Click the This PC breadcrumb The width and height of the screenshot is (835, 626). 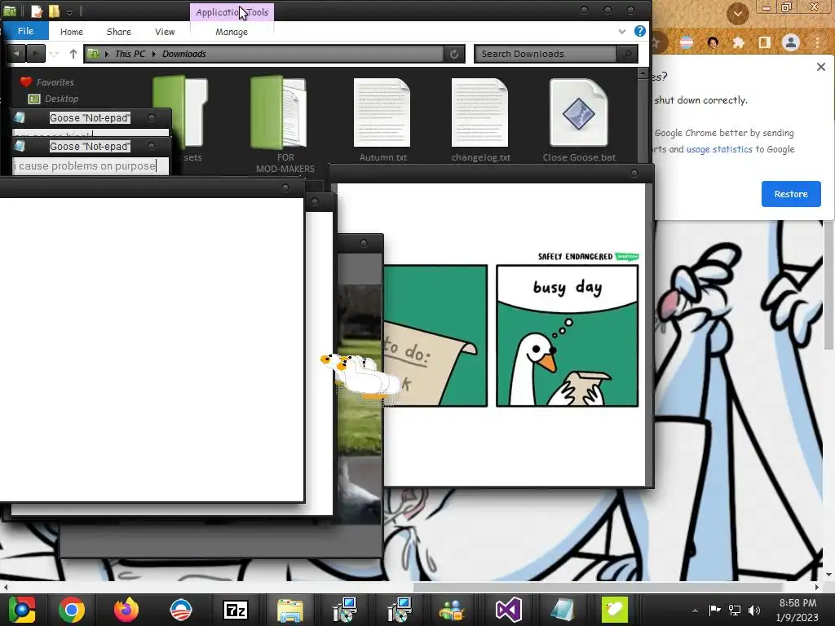point(130,54)
